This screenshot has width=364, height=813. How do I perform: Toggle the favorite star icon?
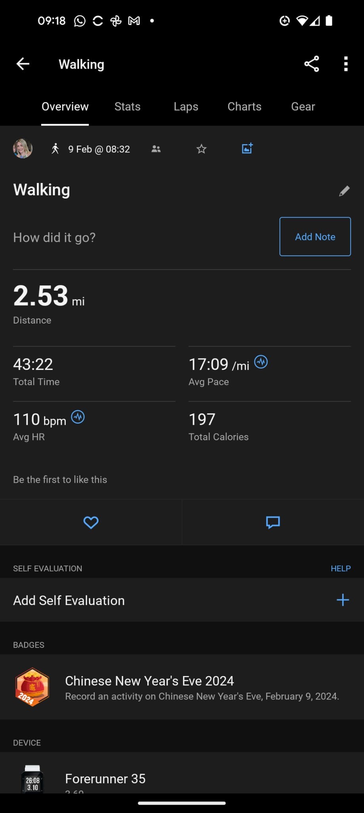pos(202,149)
